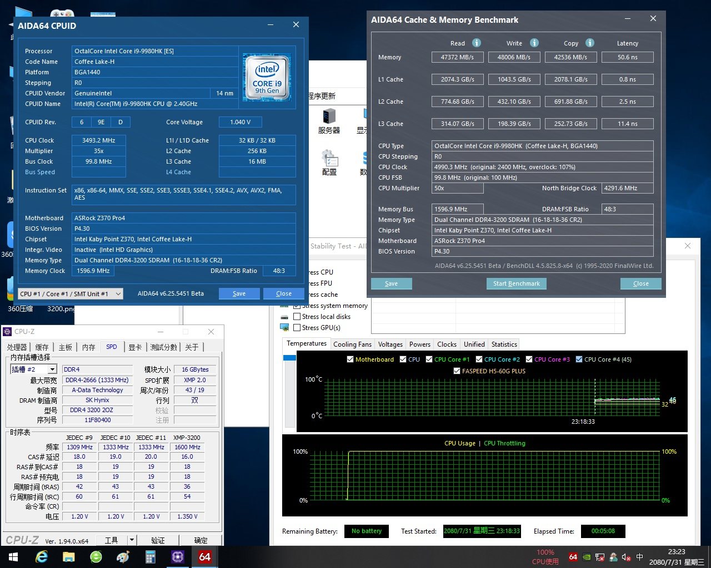Open the 配置 icon in the background window
Viewport: 711px width, 568px height.
pos(329,163)
